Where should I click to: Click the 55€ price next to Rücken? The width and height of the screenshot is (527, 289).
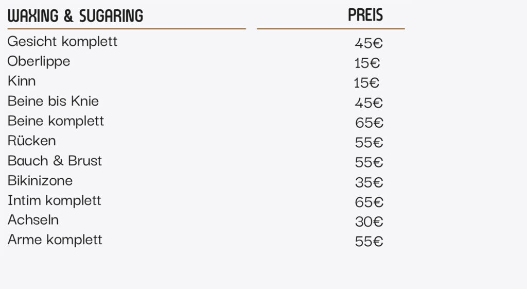(x=369, y=143)
